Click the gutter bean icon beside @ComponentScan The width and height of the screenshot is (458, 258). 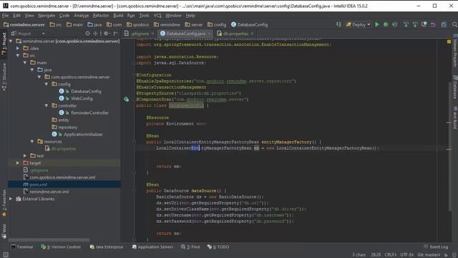point(126,99)
